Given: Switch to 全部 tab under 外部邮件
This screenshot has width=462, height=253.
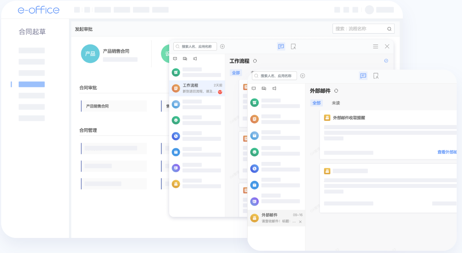Looking at the screenshot, I should click(317, 103).
